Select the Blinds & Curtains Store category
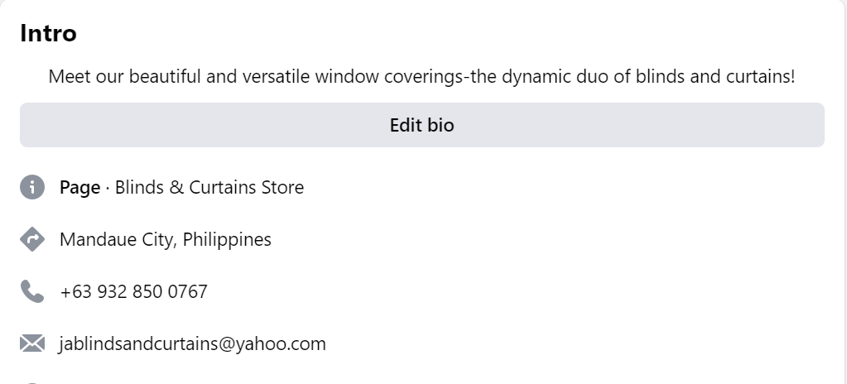The width and height of the screenshot is (847, 384). pos(209,187)
